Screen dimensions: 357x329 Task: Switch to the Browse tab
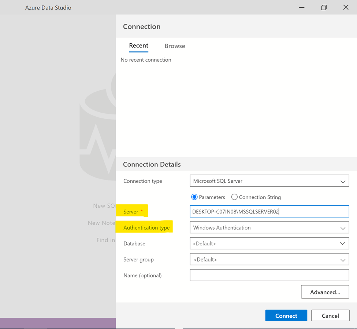[175, 46]
